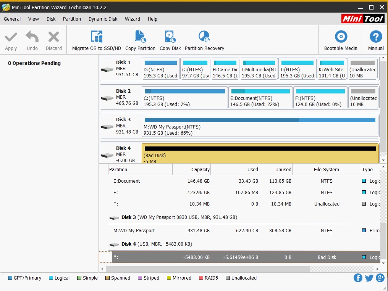Screen dimensions: 388x291
Task: Select the J:(NTFS) partition block
Action: point(297,69)
